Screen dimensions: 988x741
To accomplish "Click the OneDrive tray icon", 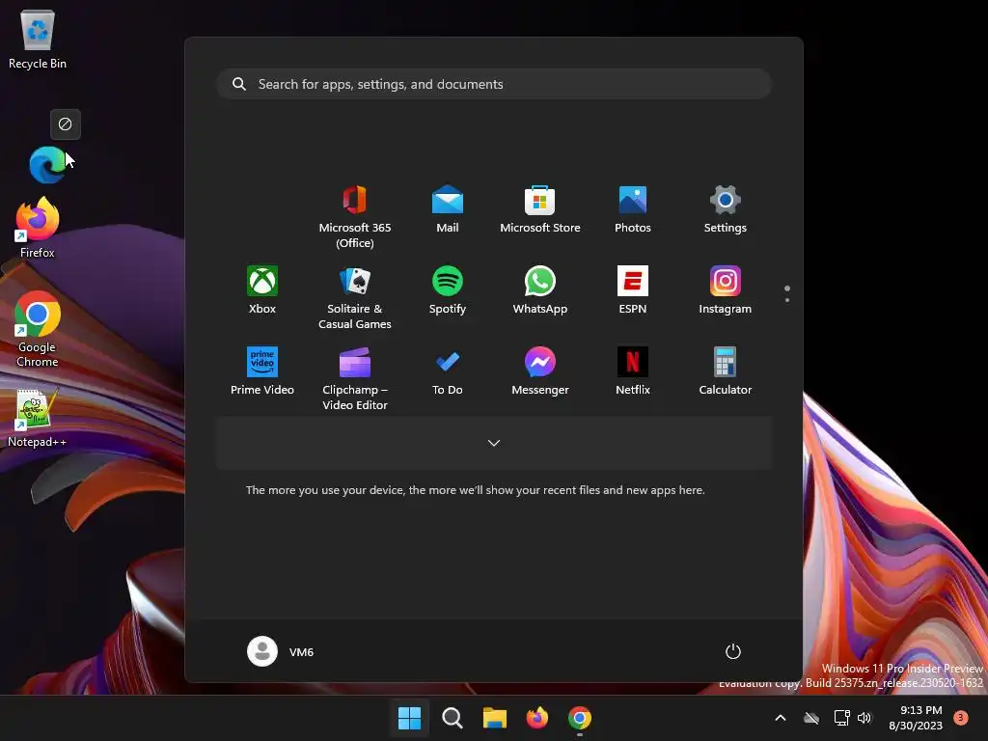I will coord(811,718).
